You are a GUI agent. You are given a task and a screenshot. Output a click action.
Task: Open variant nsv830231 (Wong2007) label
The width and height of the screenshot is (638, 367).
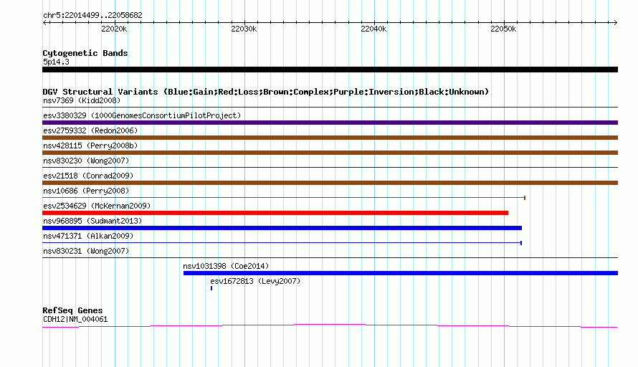coord(86,251)
